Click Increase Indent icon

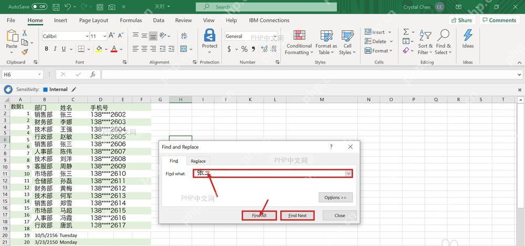point(171,49)
